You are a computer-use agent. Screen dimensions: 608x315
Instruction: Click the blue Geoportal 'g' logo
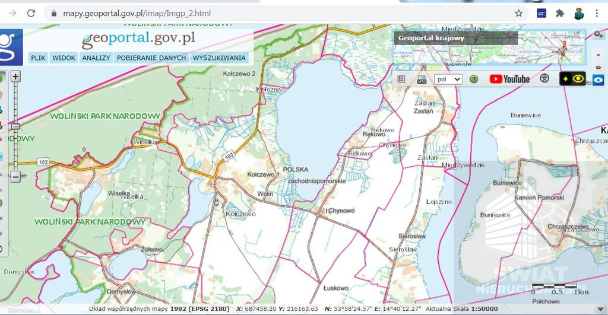click(x=11, y=46)
